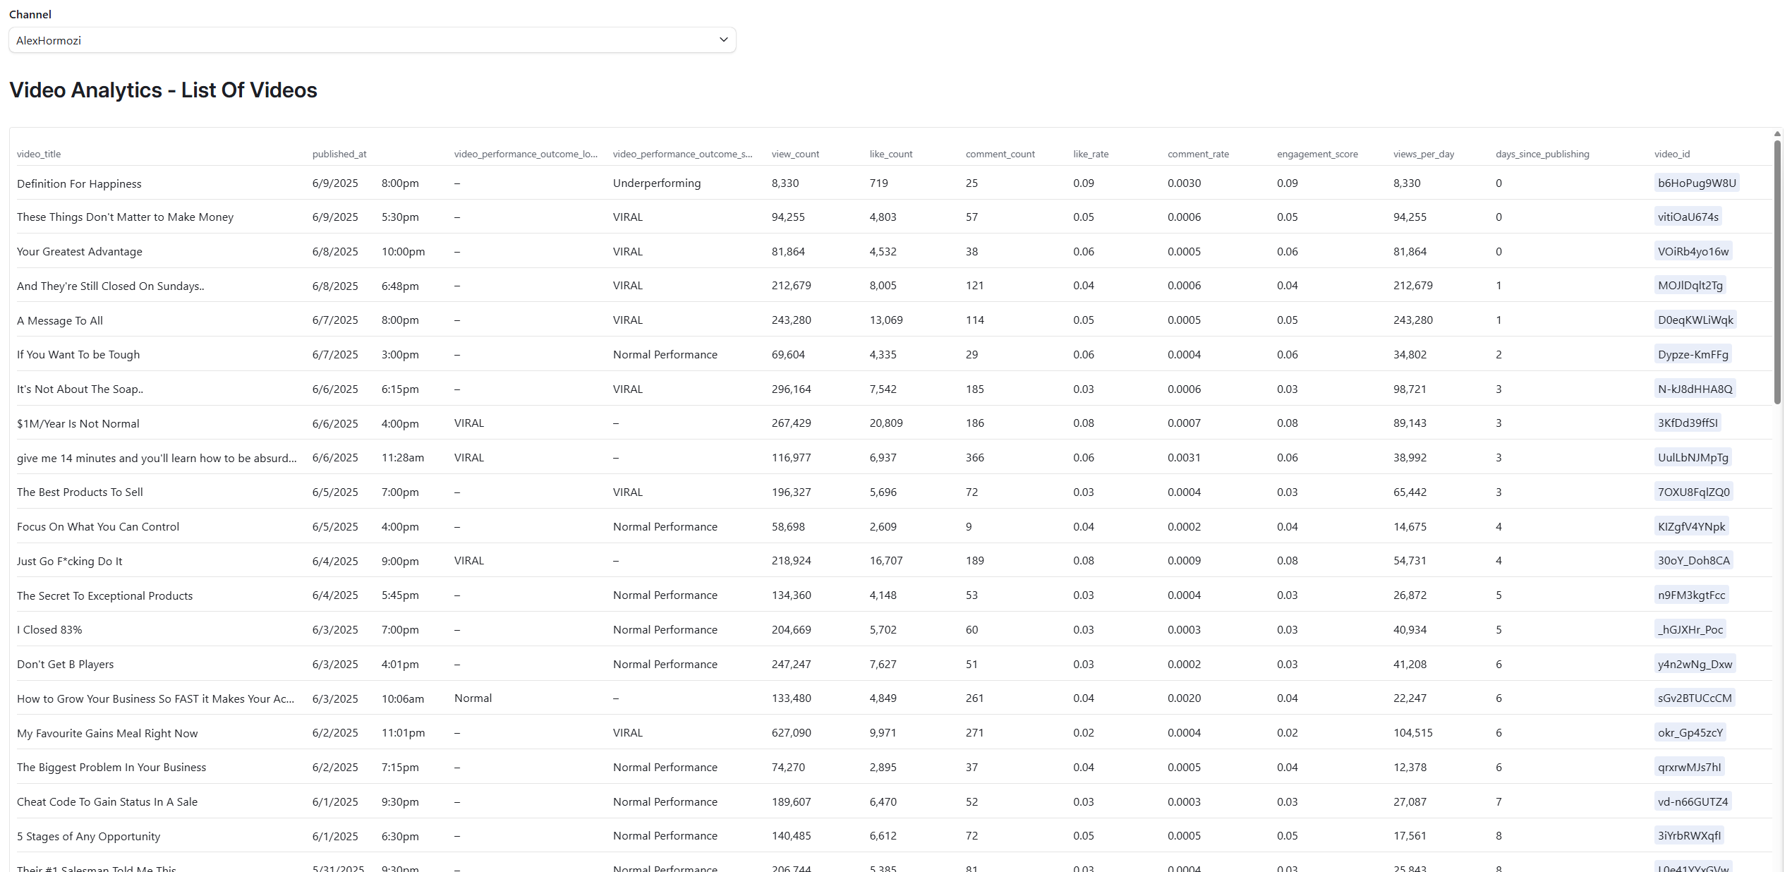Sort by the comment_count column header
Viewport: 1792px width, 872px height.
[1000, 154]
